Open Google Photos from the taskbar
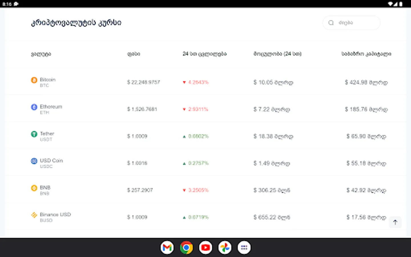The width and height of the screenshot is (411, 257). [x=225, y=248]
